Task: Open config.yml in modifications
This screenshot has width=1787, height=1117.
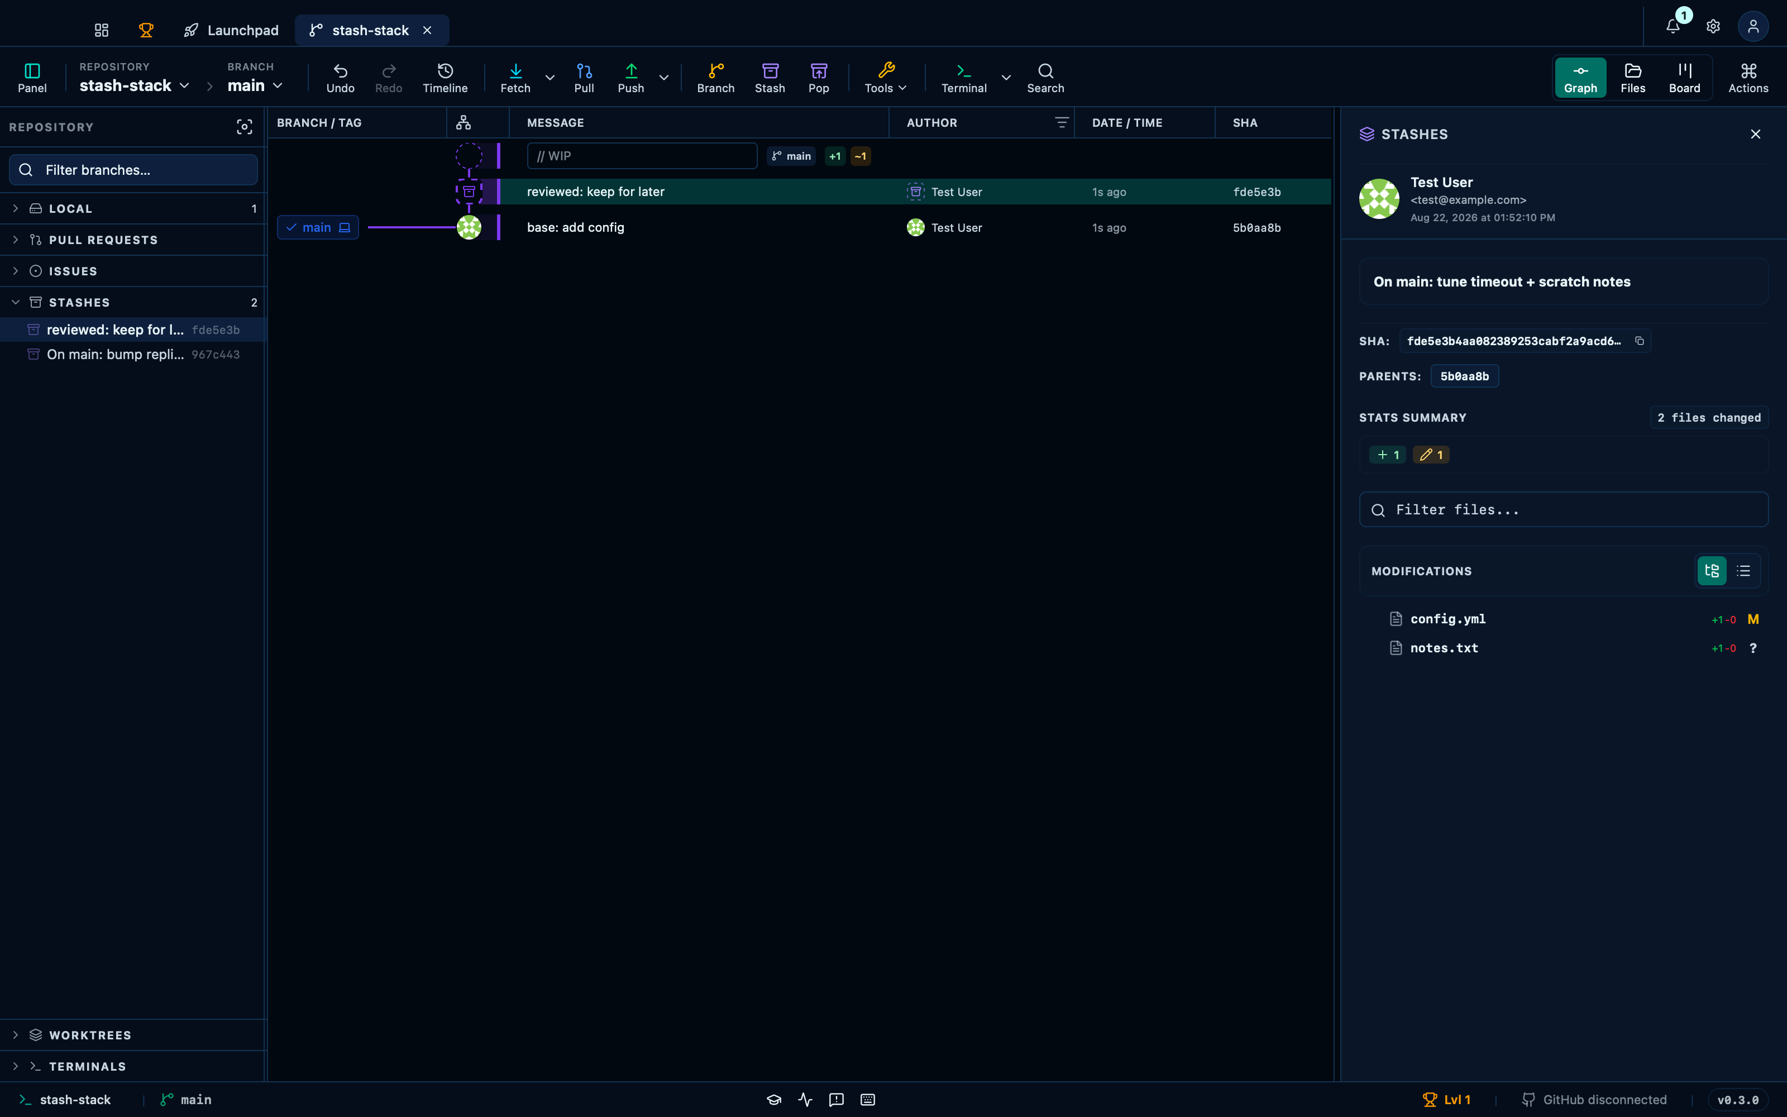Action: [1563, 619]
